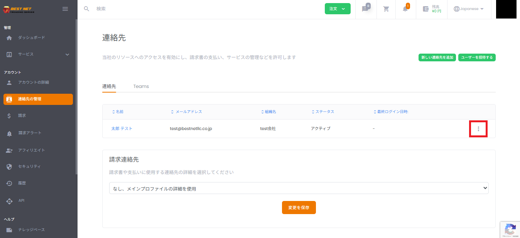Click the shopping cart icon
This screenshot has height=238, width=520.
[386, 9]
